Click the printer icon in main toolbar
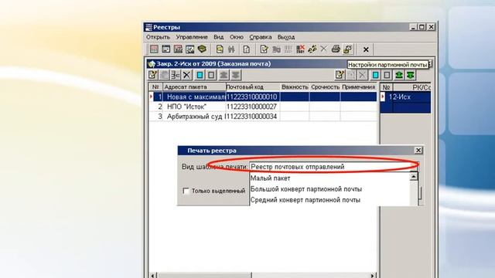495x278 pixels. (336, 49)
